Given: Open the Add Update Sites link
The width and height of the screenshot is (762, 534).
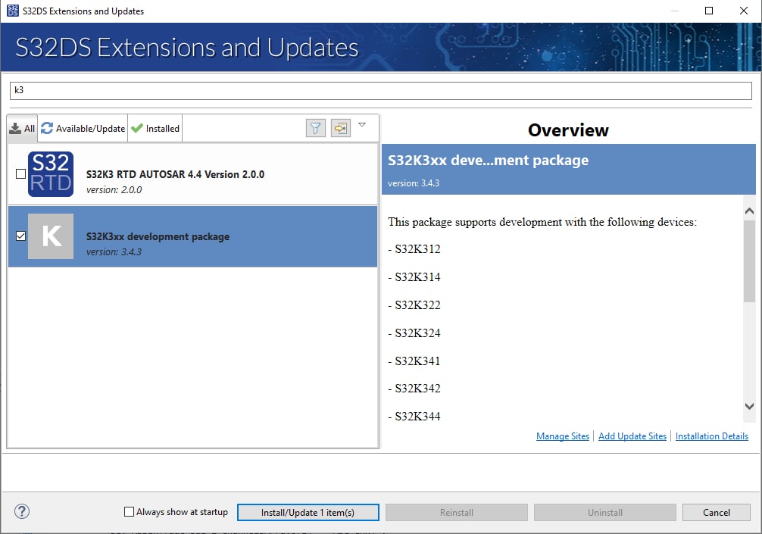Looking at the screenshot, I should point(632,436).
